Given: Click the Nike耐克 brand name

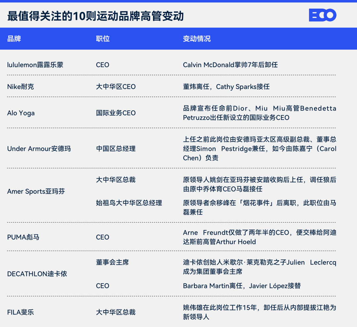Looking at the screenshot, I should tap(20, 87).
